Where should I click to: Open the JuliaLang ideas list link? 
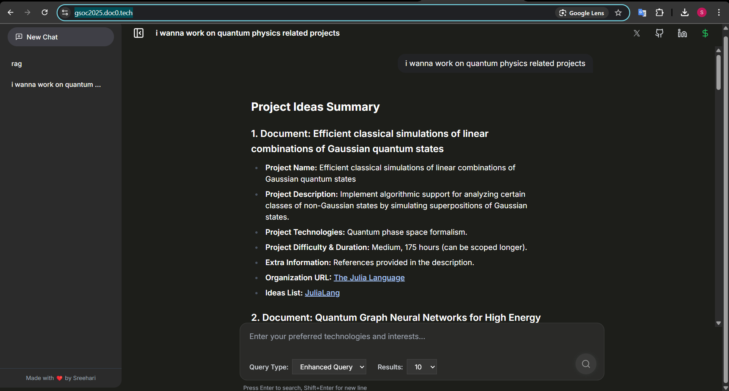pos(322,293)
